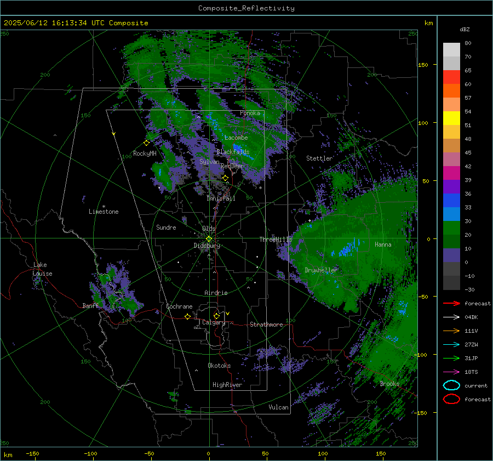Image resolution: width=493 pixels, height=461 pixels.
Task: Click the Didsbury city label
Action: pos(207,246)
